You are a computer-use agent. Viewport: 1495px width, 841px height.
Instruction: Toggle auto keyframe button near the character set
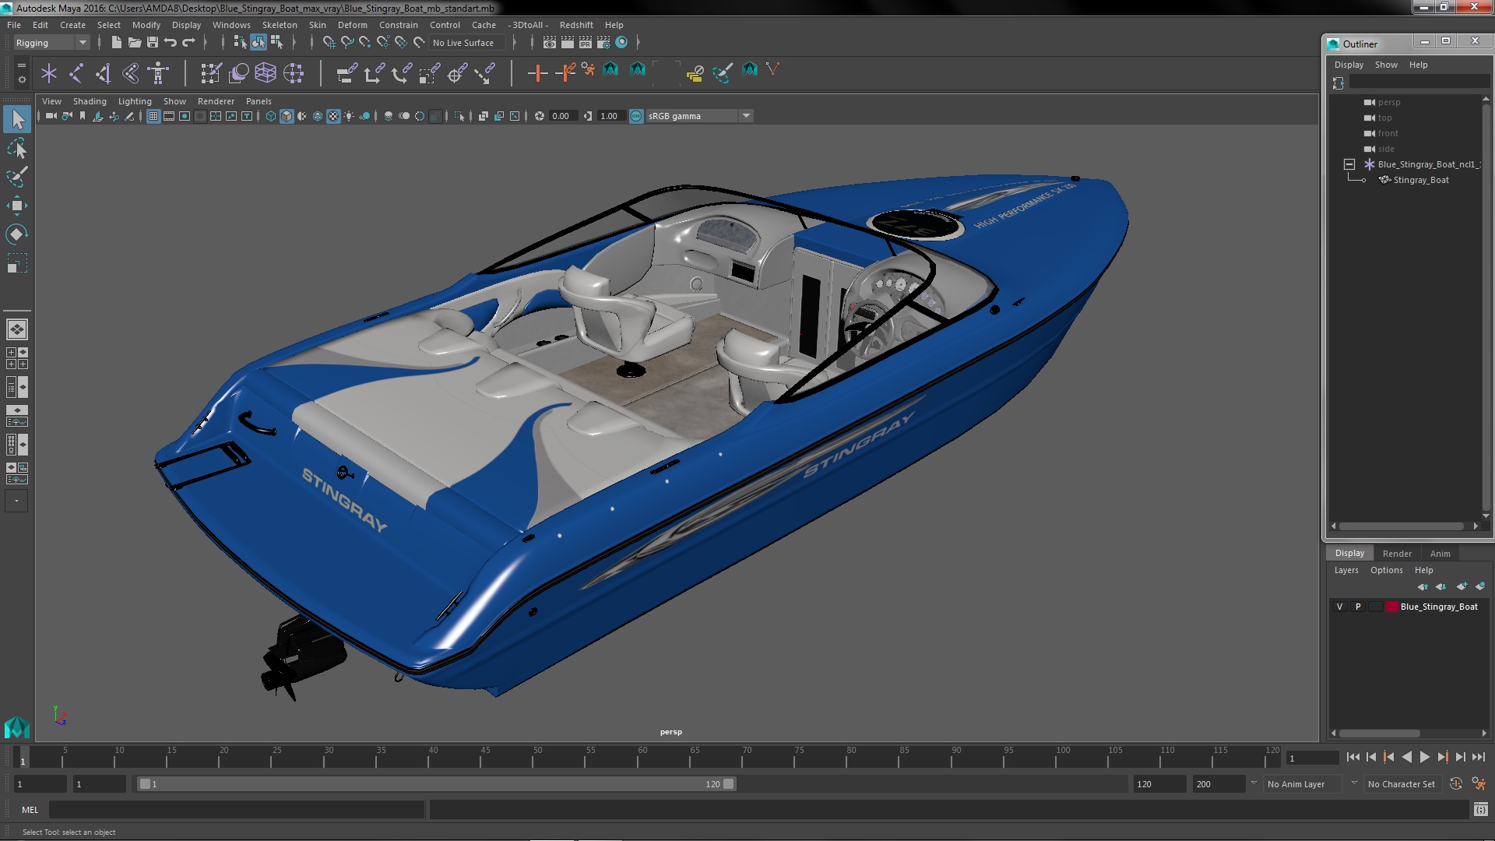coord(1456,784)
